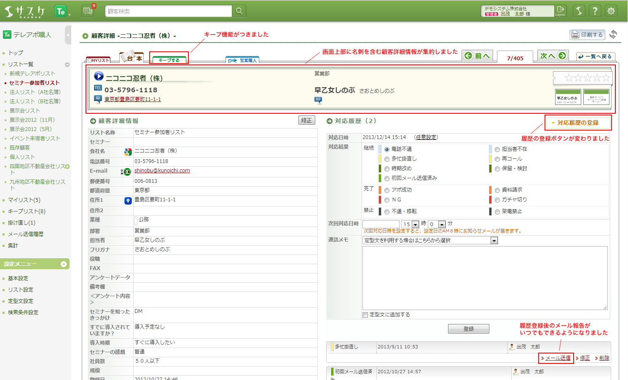
Task: Click into the 通話メモ text area
Action: pyautogui.click(x=485, y=278)
